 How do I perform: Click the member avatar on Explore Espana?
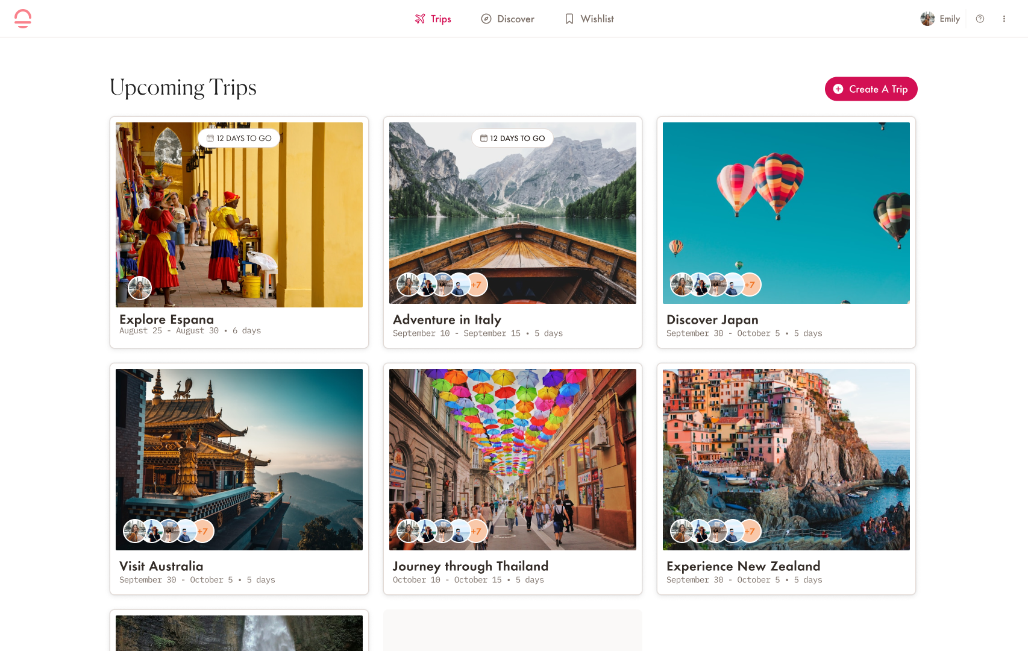(140, 288)
